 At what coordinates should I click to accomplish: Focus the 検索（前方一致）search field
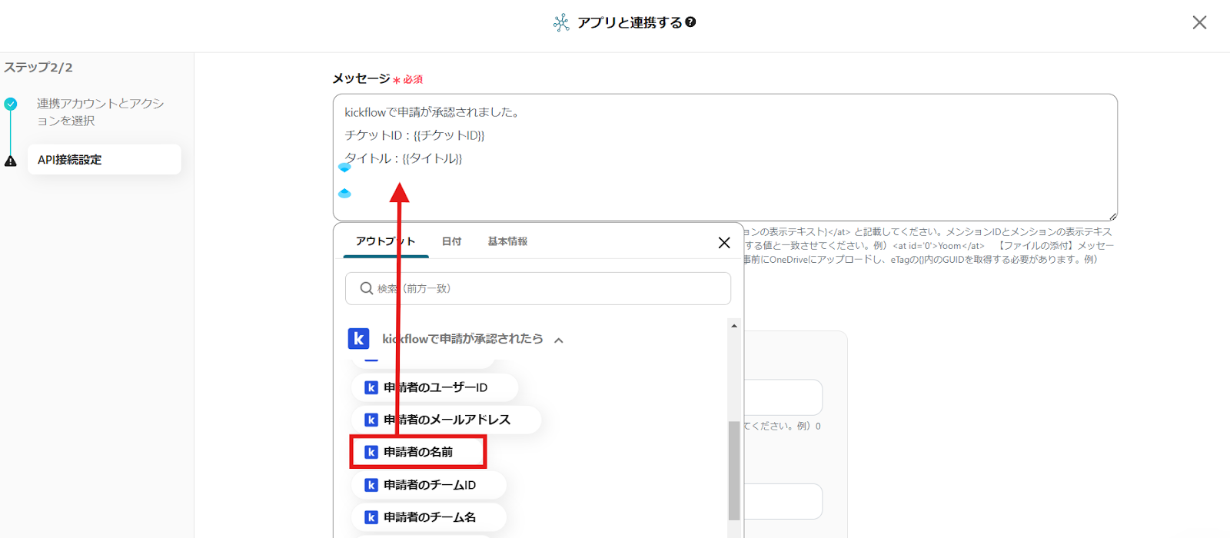point(538,288)
